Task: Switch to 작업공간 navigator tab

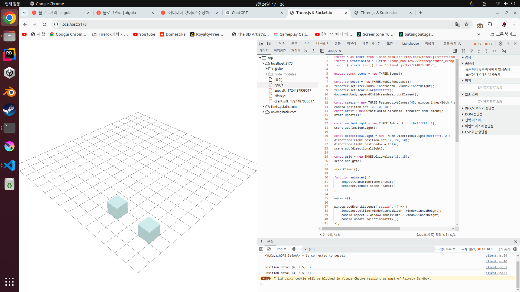Action: (x=280, y=51)
